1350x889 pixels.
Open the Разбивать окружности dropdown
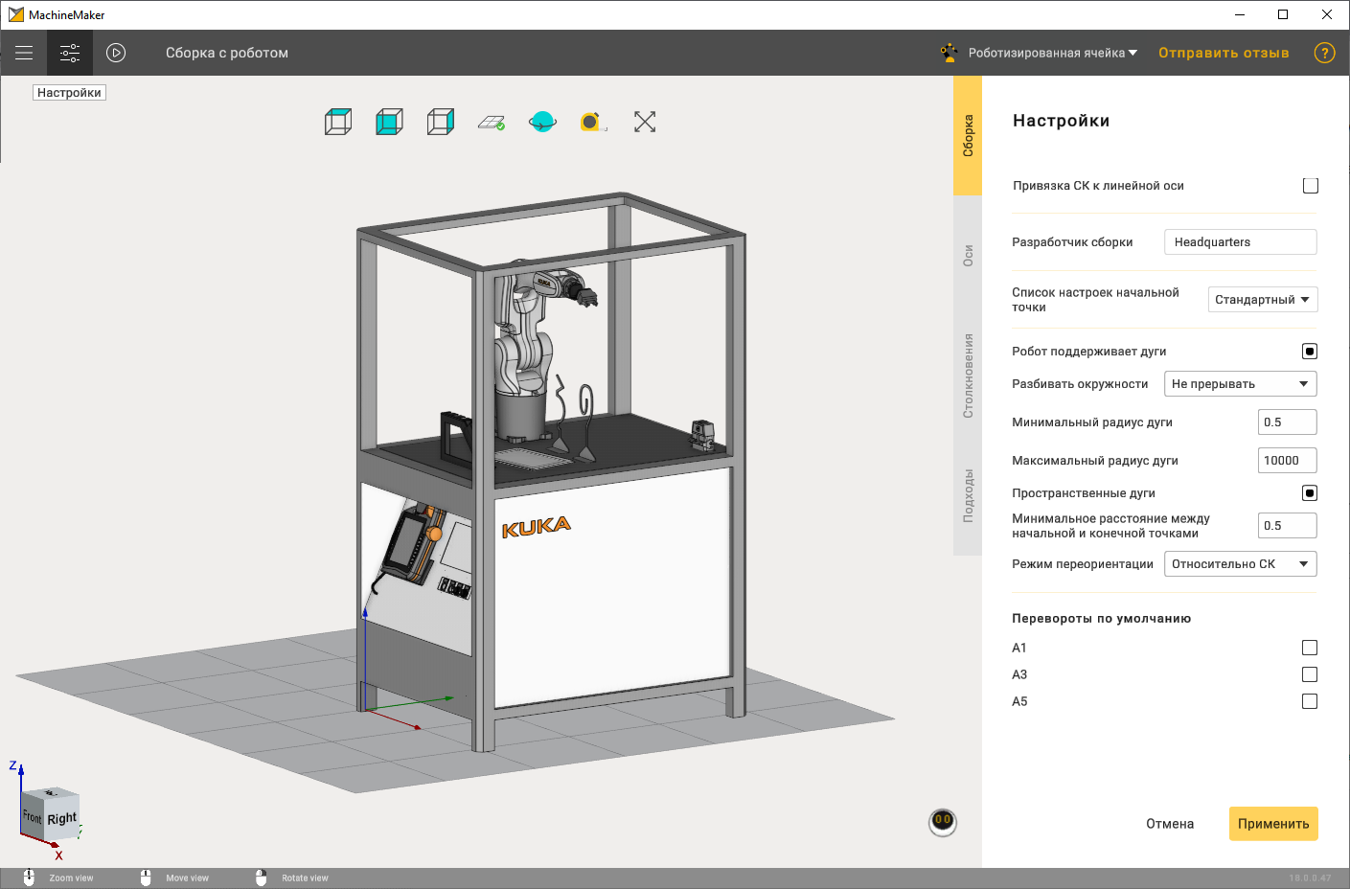pos(1241,384)
